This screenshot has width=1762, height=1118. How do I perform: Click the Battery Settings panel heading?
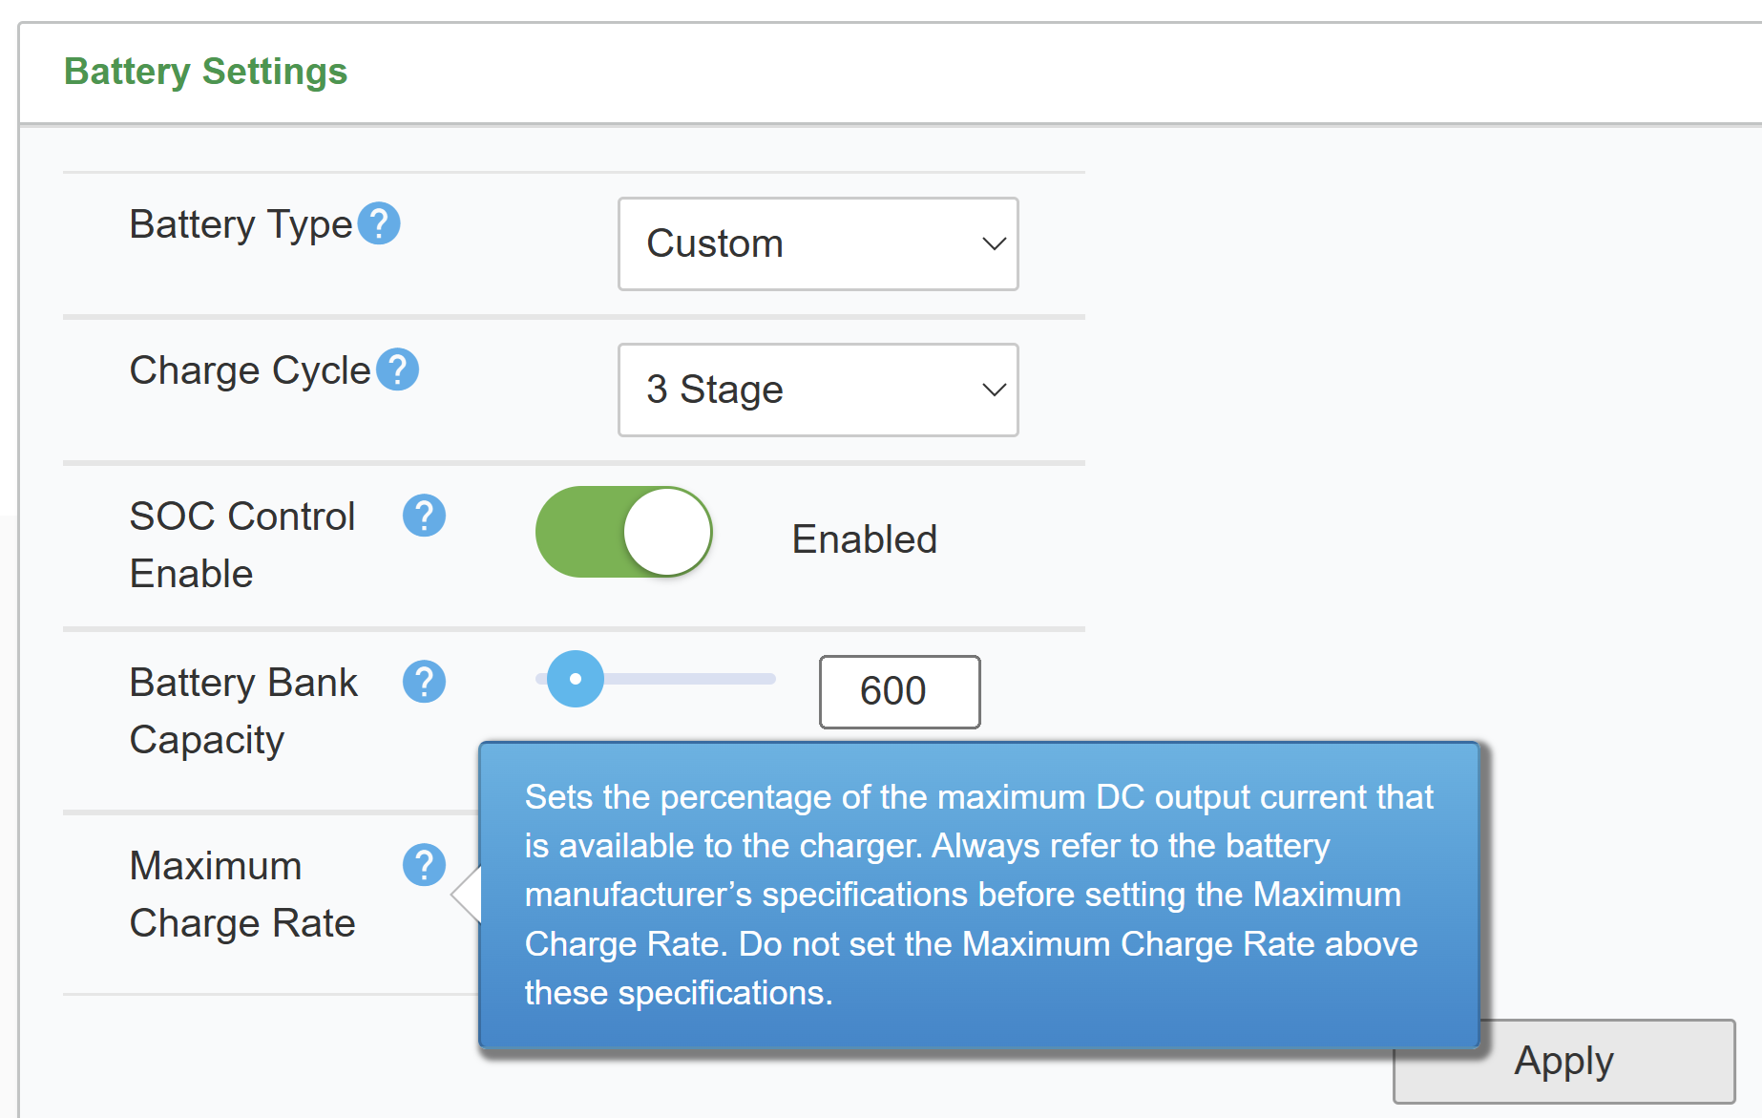pos(205,72)
